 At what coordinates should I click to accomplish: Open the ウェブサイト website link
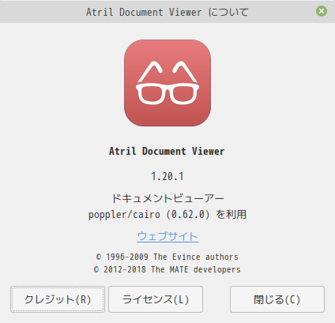tap(167, 236)
